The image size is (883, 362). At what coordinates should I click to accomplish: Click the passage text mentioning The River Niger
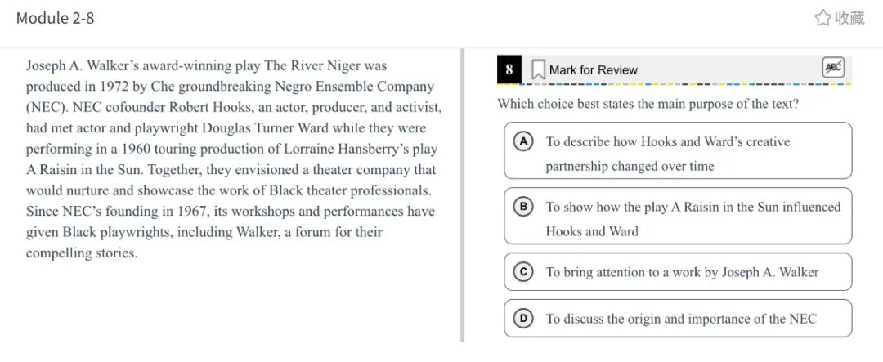click(206, 66)
